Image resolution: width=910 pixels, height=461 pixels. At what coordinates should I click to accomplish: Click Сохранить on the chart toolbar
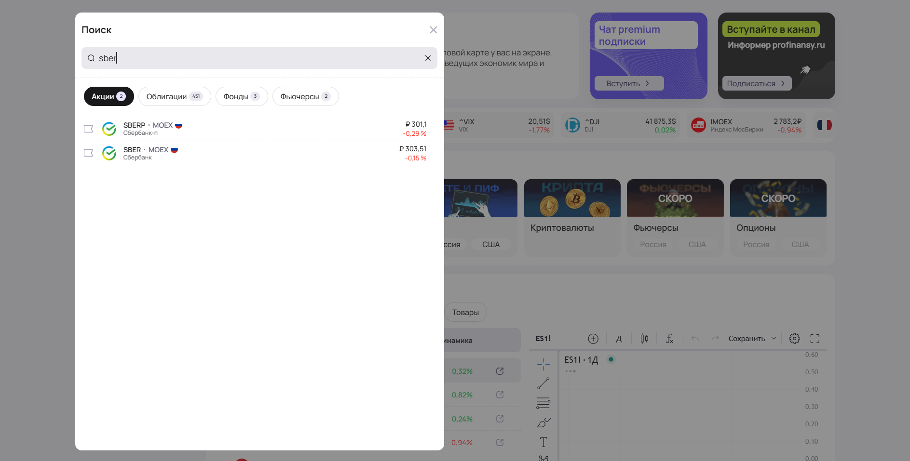(x=747, y=339)
